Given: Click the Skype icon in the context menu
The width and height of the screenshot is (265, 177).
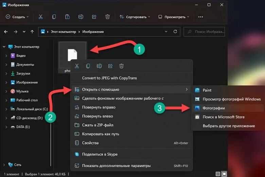Looking at the screenshot, I should [x=77, y=154].
